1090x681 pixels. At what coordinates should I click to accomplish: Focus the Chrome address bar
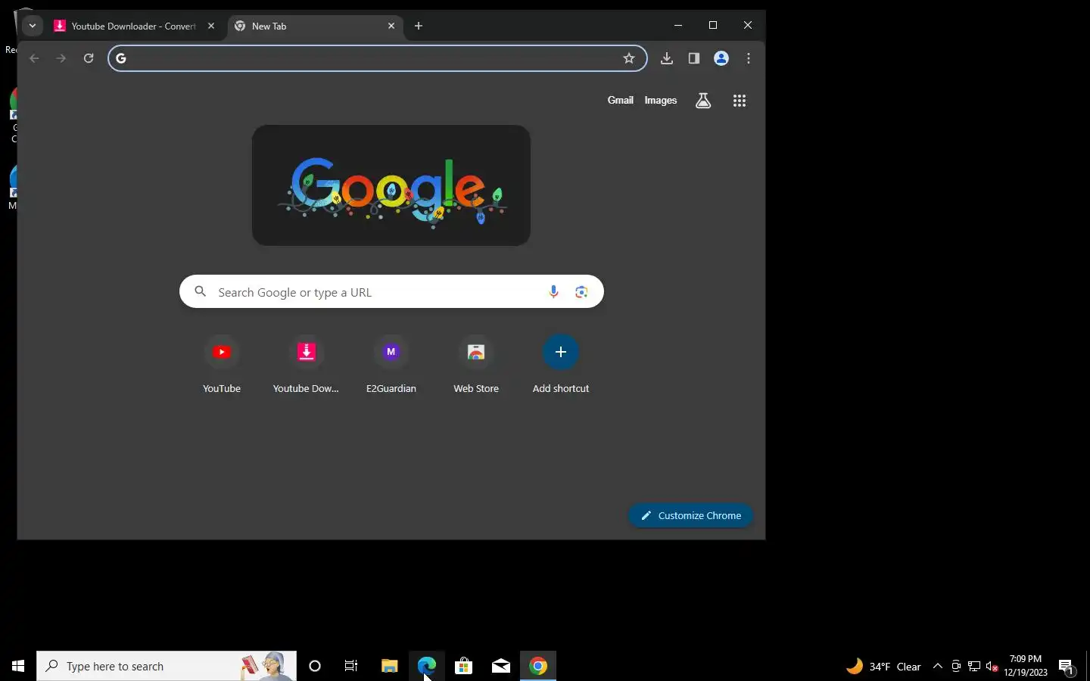coord(377,58)
